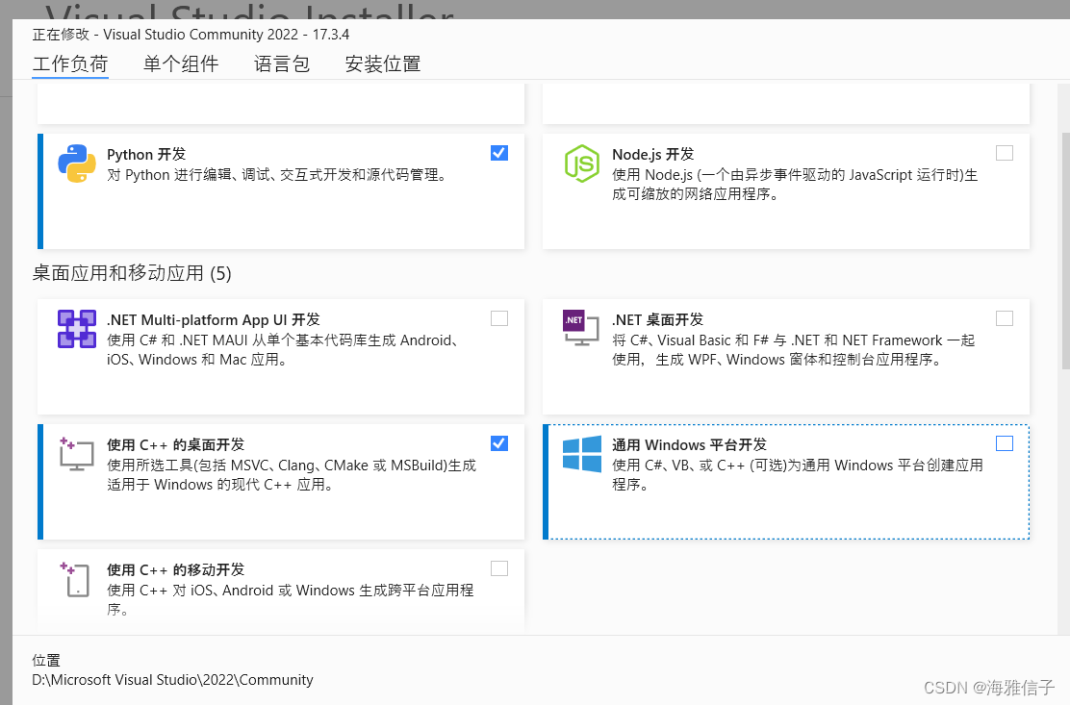Click the install path D:\Microsoft Visual Studio\2022\Community
This screenshot has width=1070, height=705.
tap(172, 680)
